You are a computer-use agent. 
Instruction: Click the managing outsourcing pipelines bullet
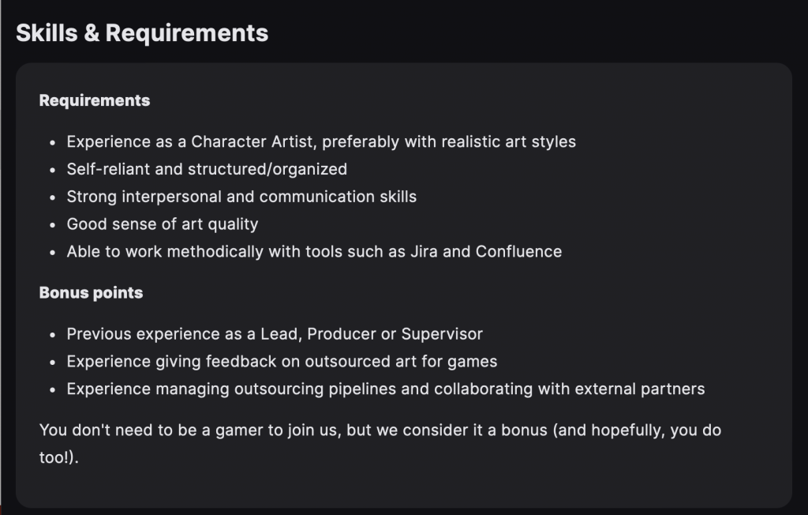click(385, 389)
